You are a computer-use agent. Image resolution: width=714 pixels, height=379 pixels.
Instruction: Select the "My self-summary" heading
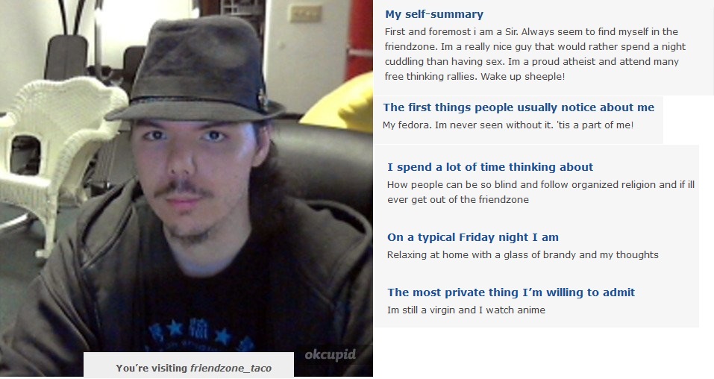tap(434, 14)
